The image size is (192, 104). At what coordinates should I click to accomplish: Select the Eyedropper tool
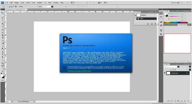(x=3, y=26)
